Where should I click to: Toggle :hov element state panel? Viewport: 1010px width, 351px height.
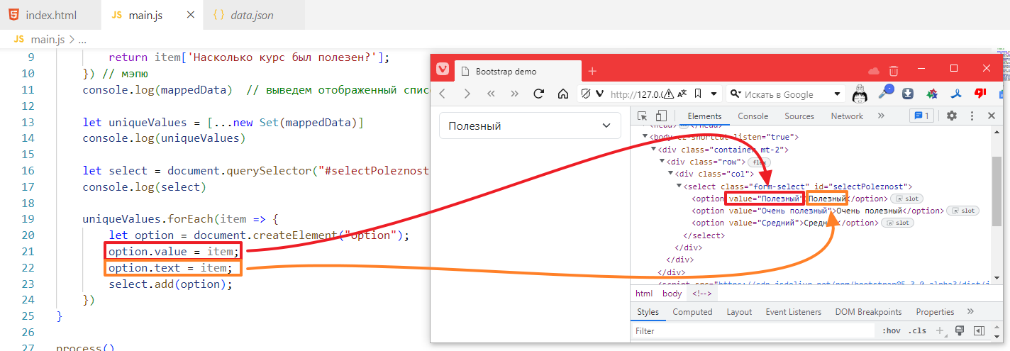point(891,331)
